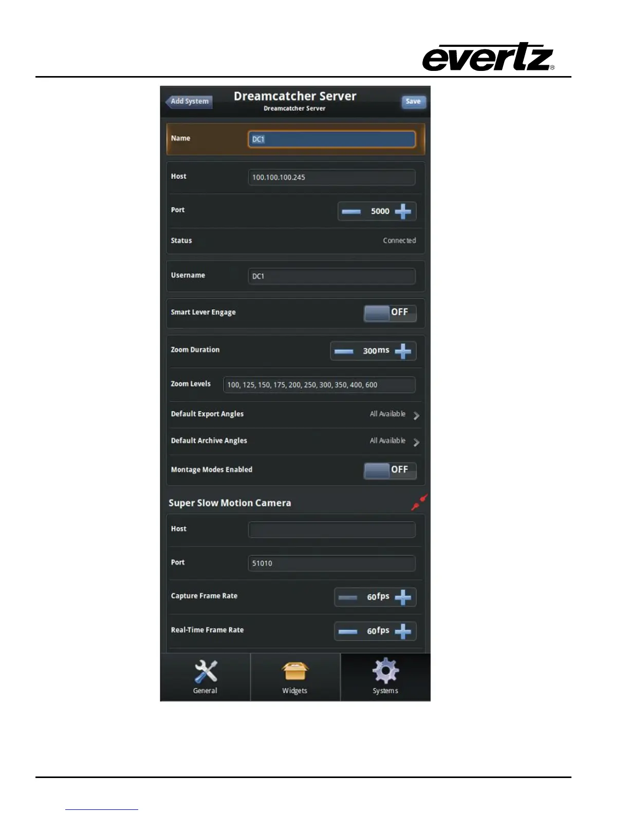Switch to the General tab
This screenshot has height=814, width=629.
[x=205, y=677]
